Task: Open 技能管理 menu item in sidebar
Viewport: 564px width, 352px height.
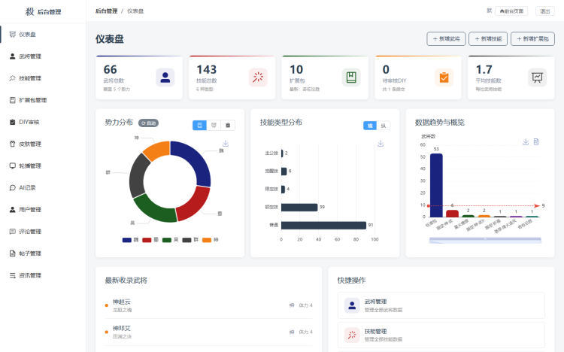Action: click(43, 78)
